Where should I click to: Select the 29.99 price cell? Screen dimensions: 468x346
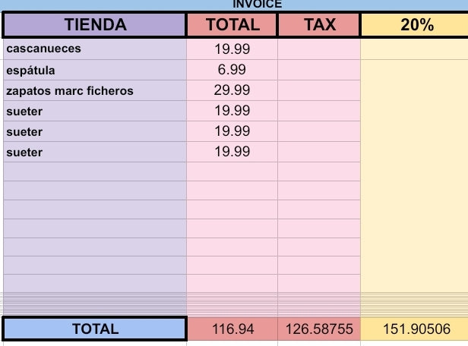(232, 90)
